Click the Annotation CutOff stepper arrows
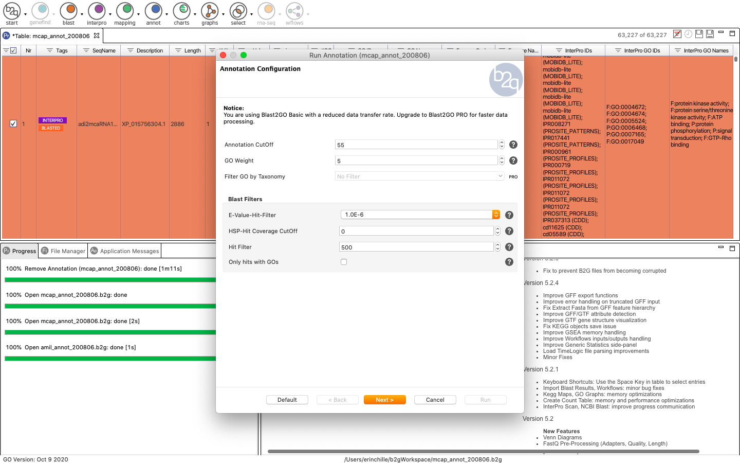740x463 pixels. [x=502, y=145]
